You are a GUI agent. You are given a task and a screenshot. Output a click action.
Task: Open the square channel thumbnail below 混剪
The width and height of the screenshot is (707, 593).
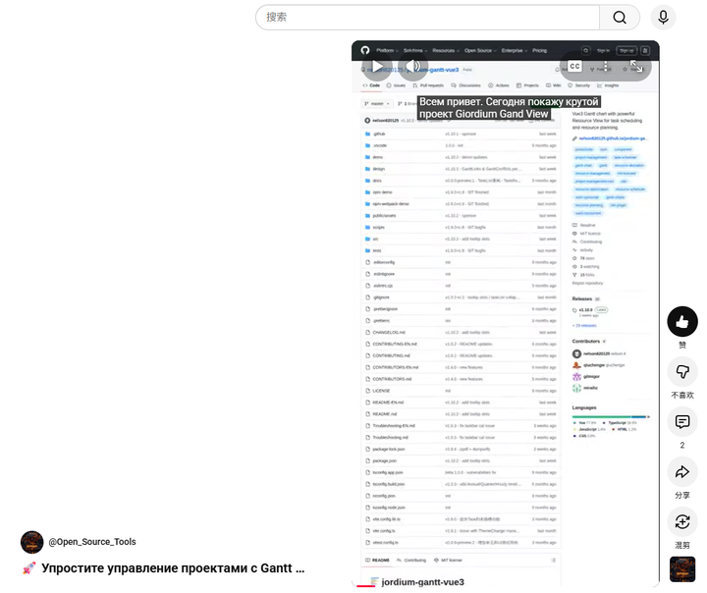click(x=682, y=569)
